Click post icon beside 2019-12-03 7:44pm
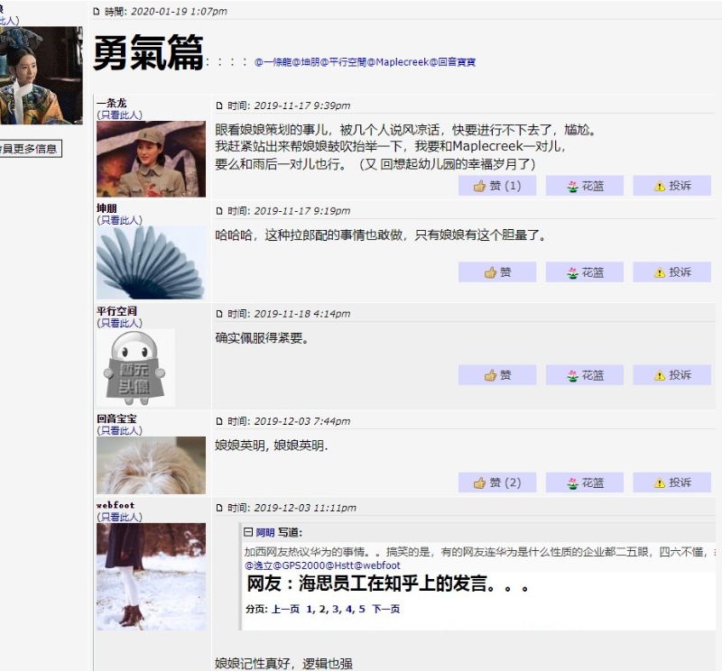The height and width of the screenshot is (671, 722). tap(219, 421)
